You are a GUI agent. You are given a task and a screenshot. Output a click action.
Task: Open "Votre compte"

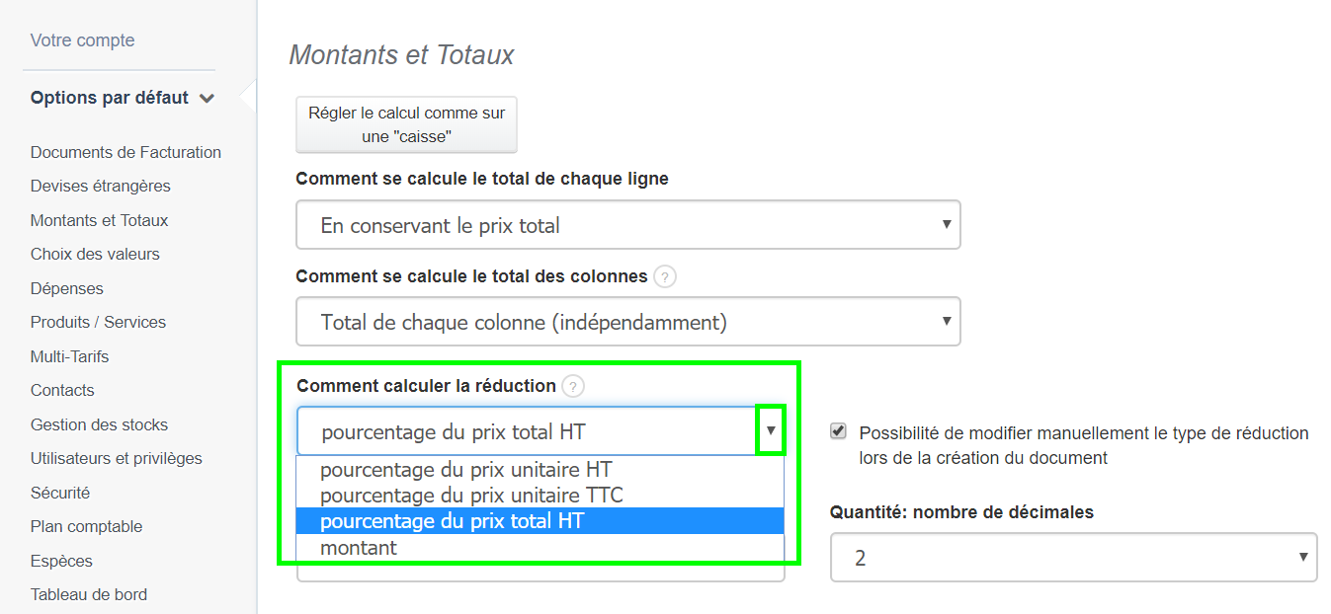(82, 39)
